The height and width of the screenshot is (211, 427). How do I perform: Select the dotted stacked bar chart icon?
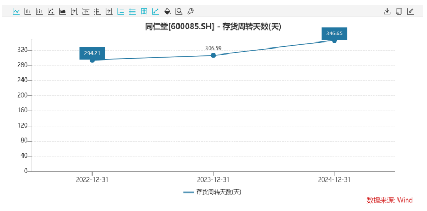point(39,11)
